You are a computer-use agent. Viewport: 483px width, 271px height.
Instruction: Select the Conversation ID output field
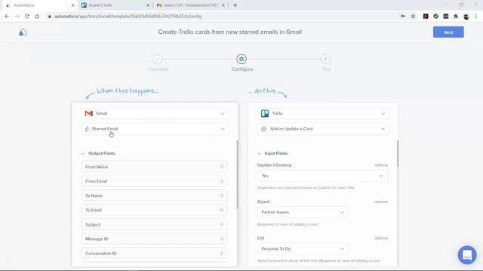154,253
